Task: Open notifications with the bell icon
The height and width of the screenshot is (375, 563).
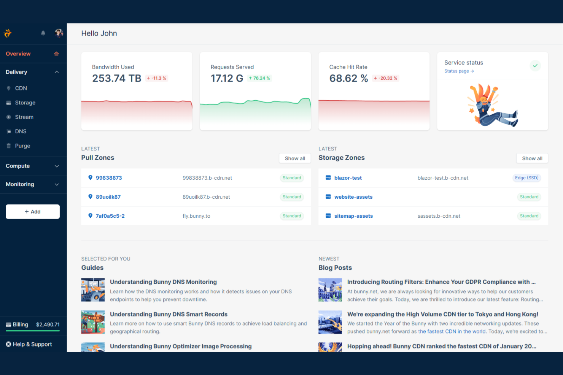Action: (43, 33)
